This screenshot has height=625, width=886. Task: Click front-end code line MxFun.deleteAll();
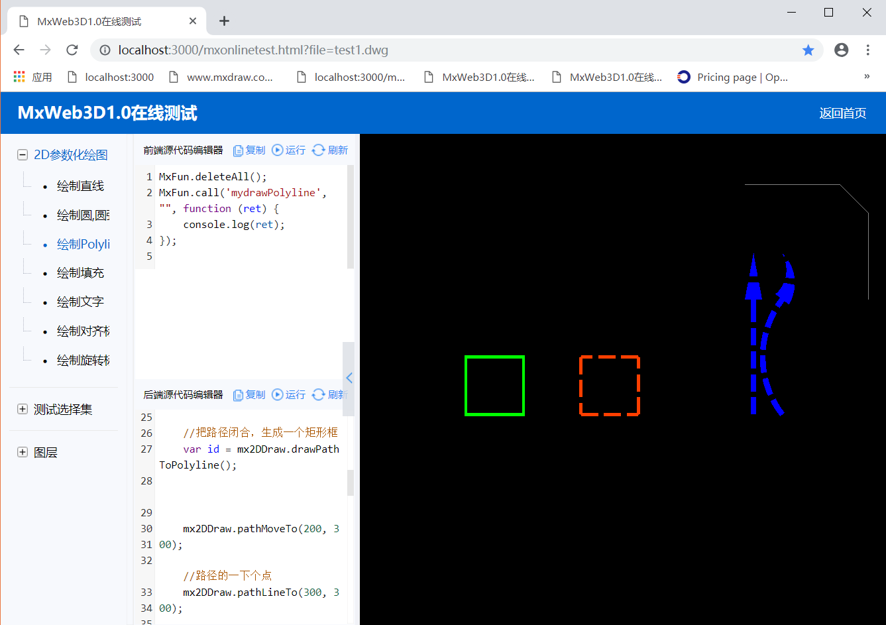(x=213, y=177)
